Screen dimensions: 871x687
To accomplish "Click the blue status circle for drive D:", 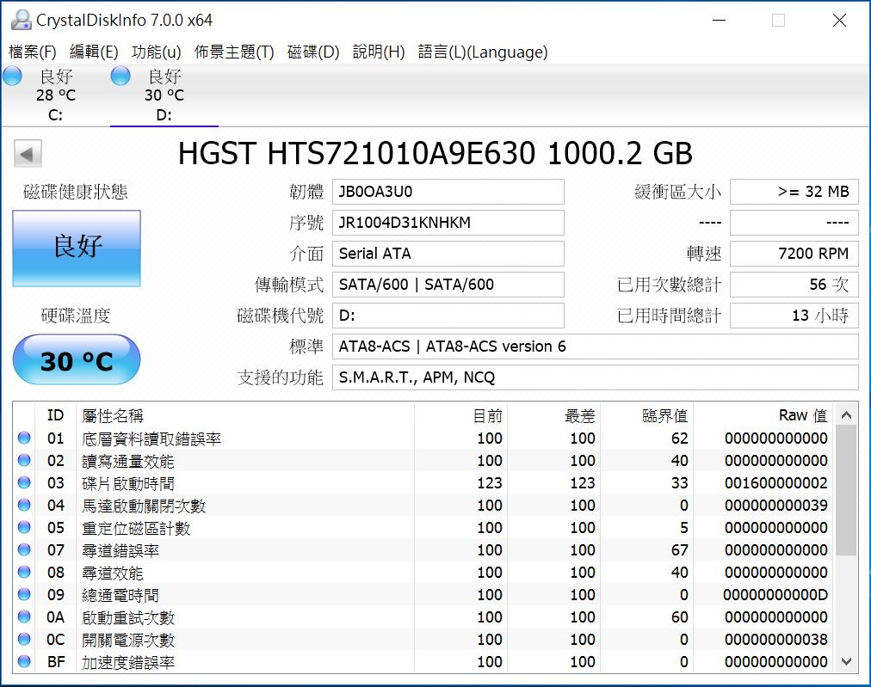I will coord(120,76).
